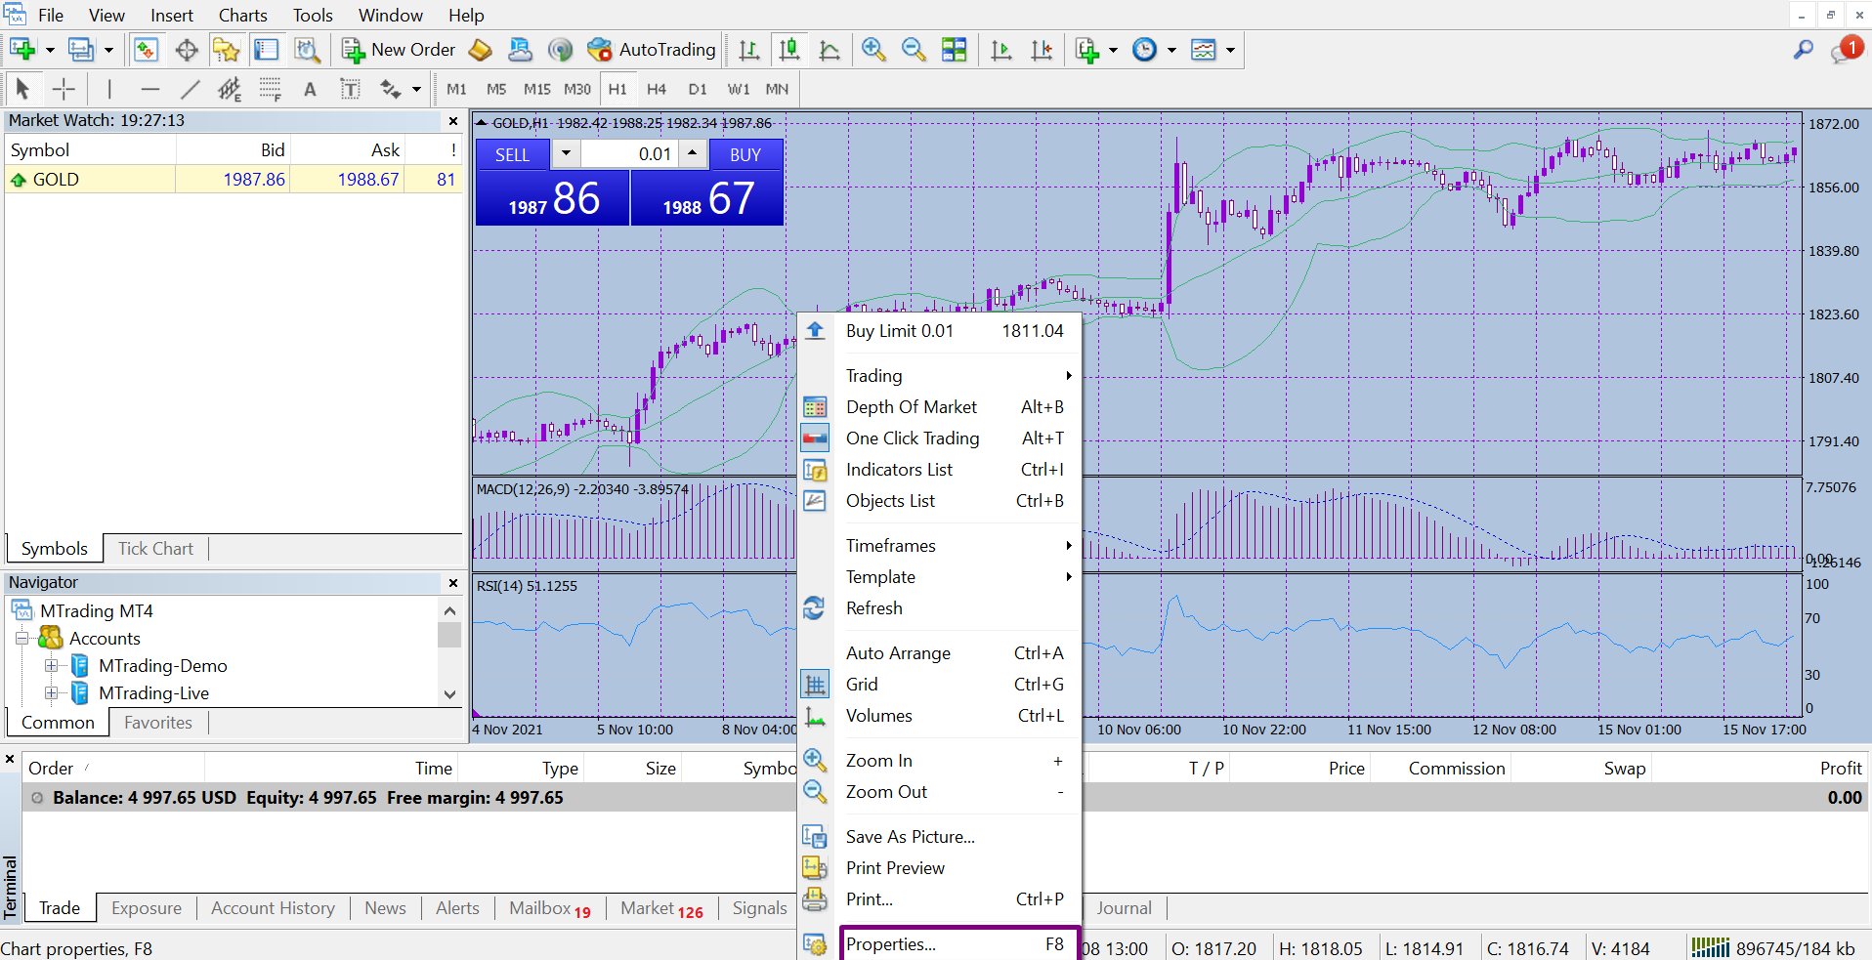Switch to D1 timeframe
The width and height of the screenshot is (1872, 960).
[x=698, y=89]
